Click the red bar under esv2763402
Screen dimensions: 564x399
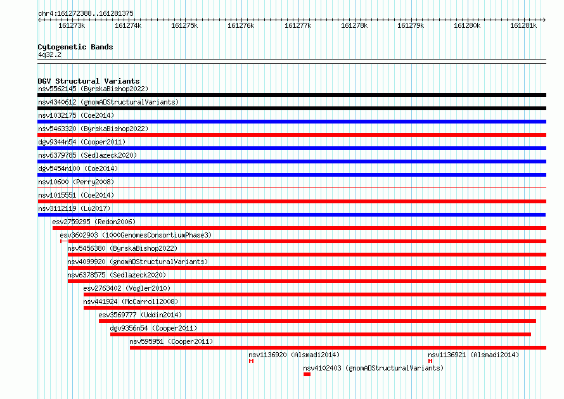[315, 294]
